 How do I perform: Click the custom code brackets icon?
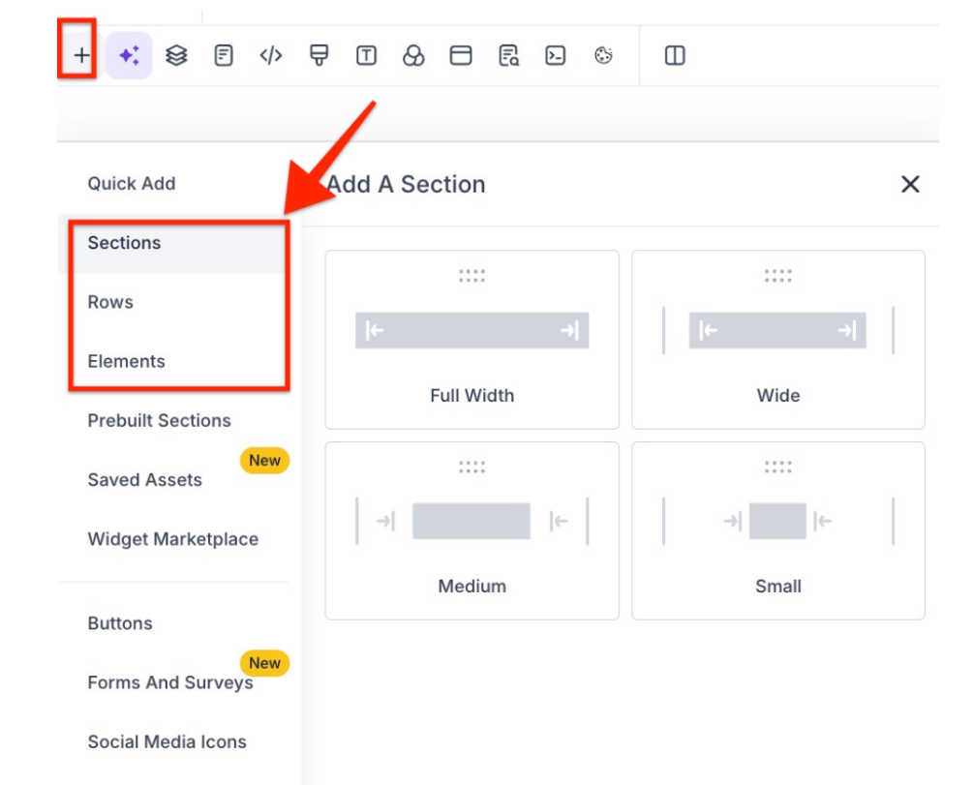point(271,56)
